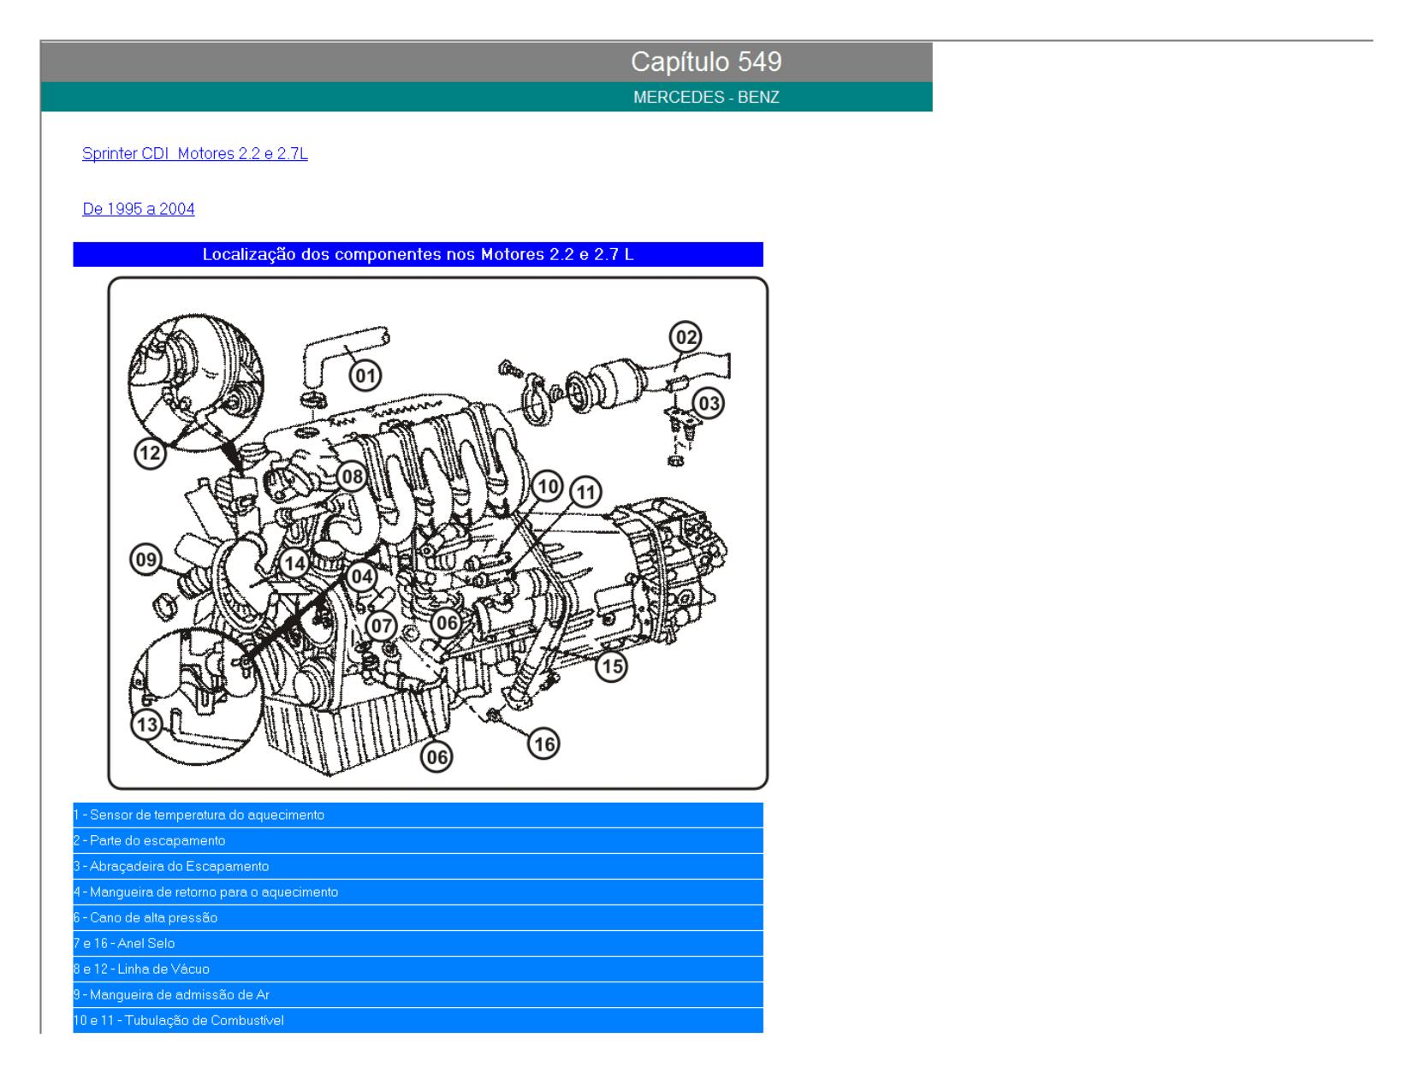Click row 4 - Mangueira de retorno para o aquecimento

click(x=418, y=892)
